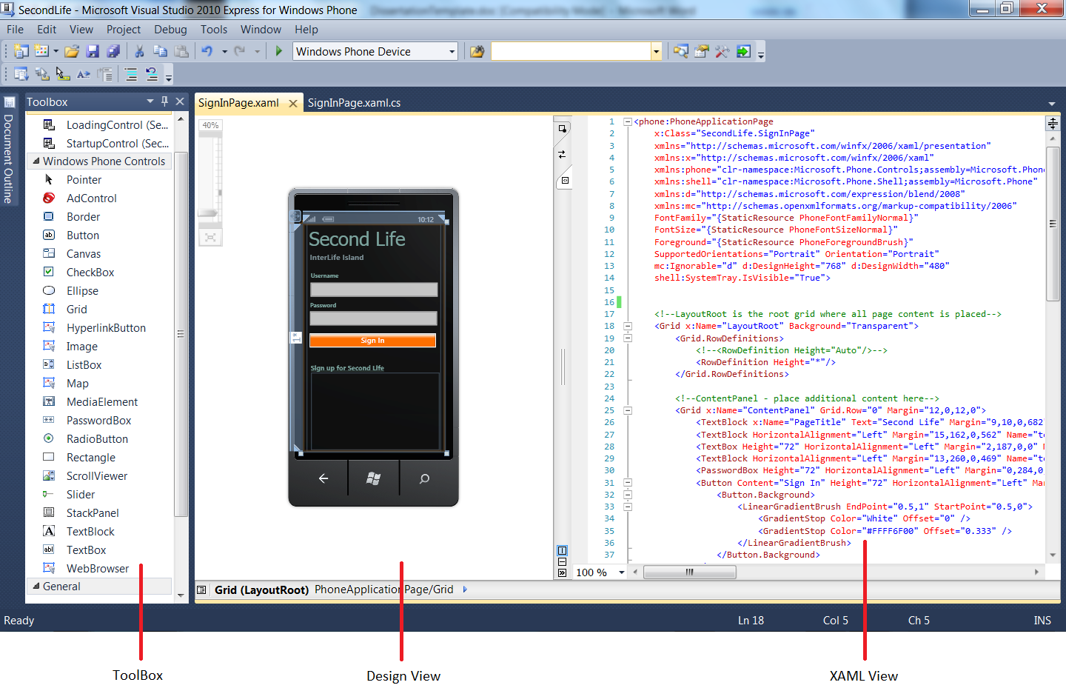1066x688 pixels.
Task: Open the Tools menu
Action: (214, 30)
